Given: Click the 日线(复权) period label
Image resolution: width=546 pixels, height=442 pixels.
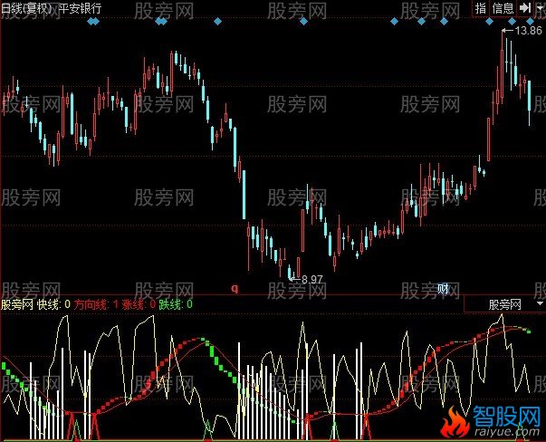Looking at the screenshot, I should (26, 8).
